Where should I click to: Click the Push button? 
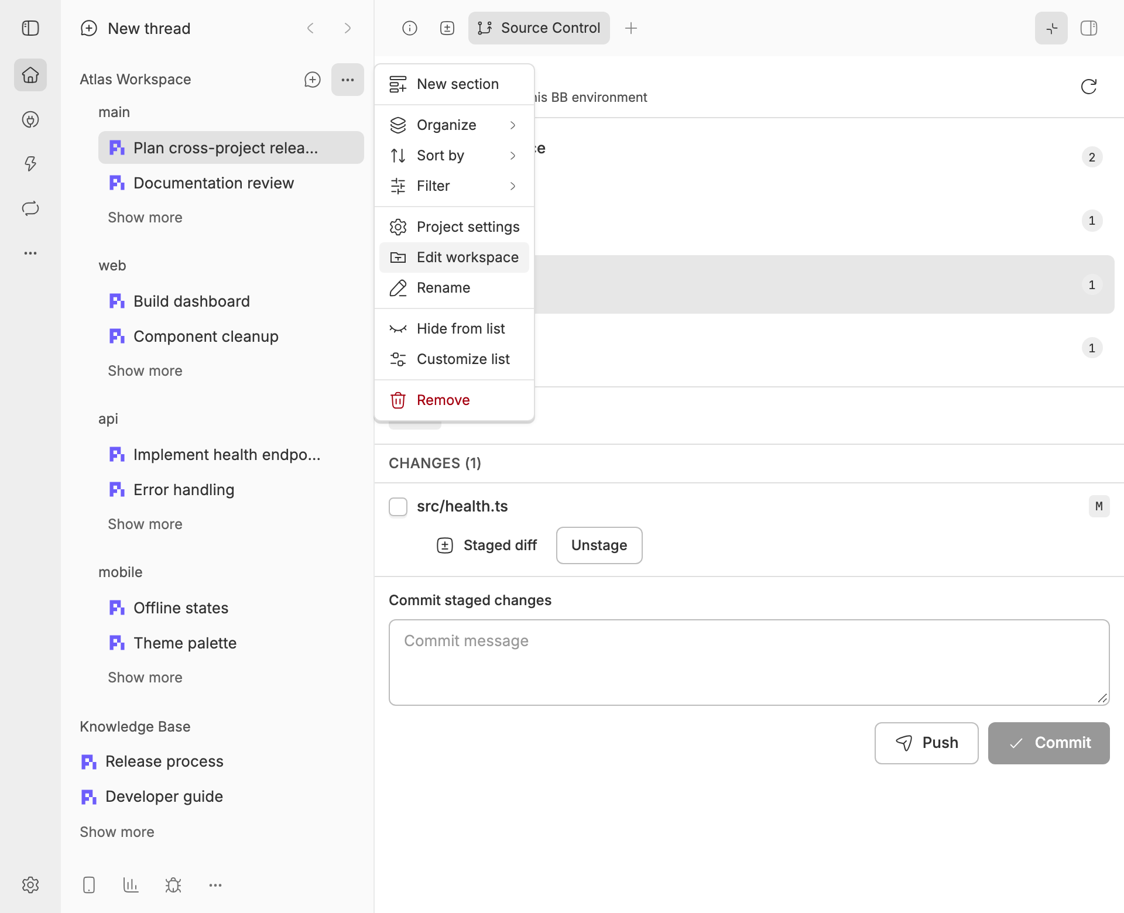point(927,743)
